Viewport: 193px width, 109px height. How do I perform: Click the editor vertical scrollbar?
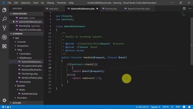[192, 41]
